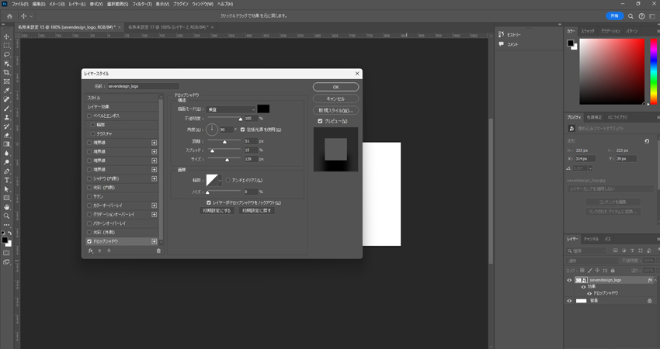Open the layer blend mode dropdown in Layers panel
The height and width of the screenshot is (349, 660).
[592, 261]
